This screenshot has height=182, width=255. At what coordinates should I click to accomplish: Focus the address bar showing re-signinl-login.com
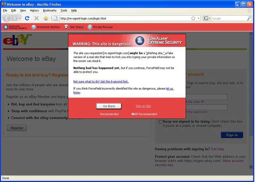(x=125, y=18)
